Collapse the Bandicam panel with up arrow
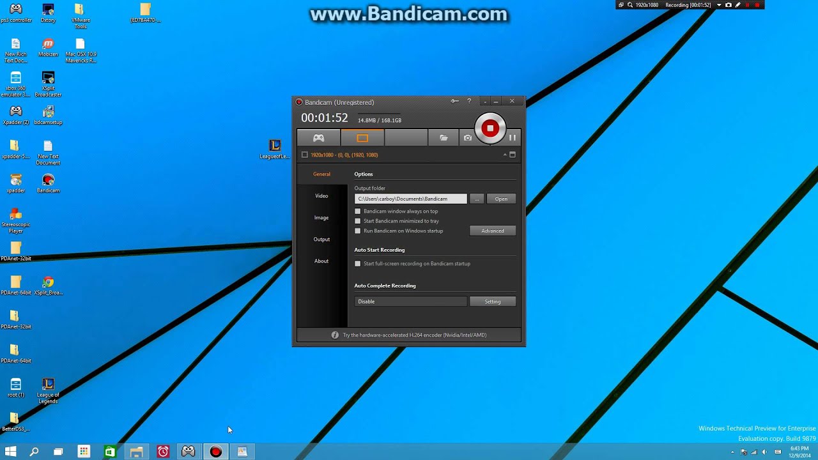Image resolution: width=818 pixels, height=460 pixels. tap(505, 155)
